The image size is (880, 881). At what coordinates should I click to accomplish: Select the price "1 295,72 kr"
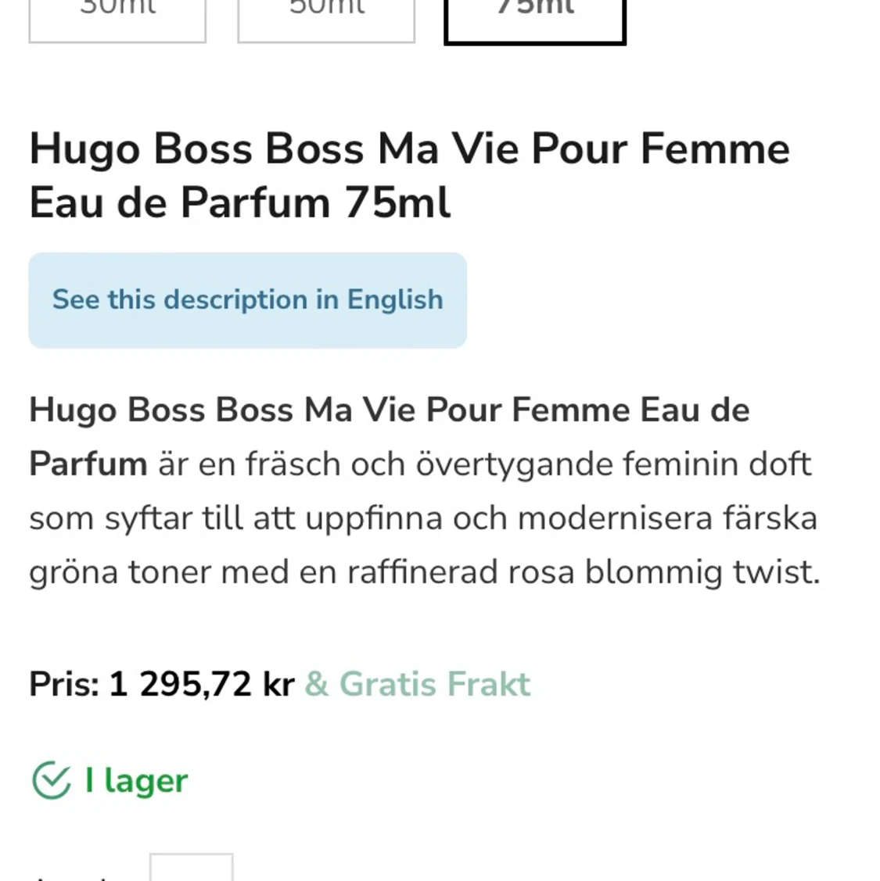click(x=199, y=683)
